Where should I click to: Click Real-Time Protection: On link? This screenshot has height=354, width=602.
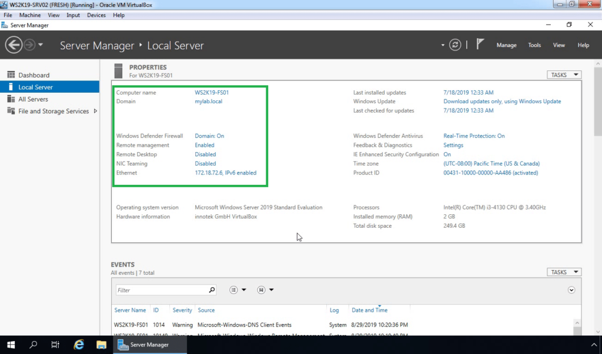(474, 136)
